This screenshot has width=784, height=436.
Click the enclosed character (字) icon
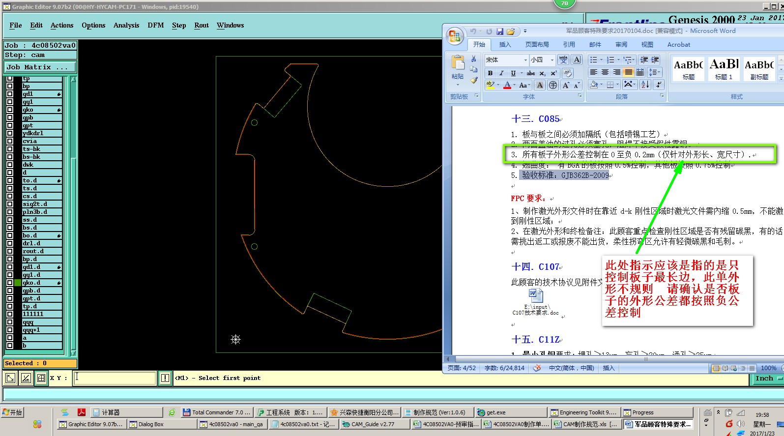[x=553, y=85]
